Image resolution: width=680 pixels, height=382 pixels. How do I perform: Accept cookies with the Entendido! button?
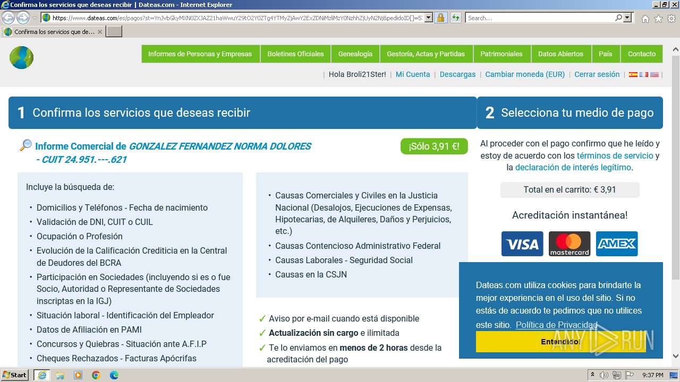point(561,342)
